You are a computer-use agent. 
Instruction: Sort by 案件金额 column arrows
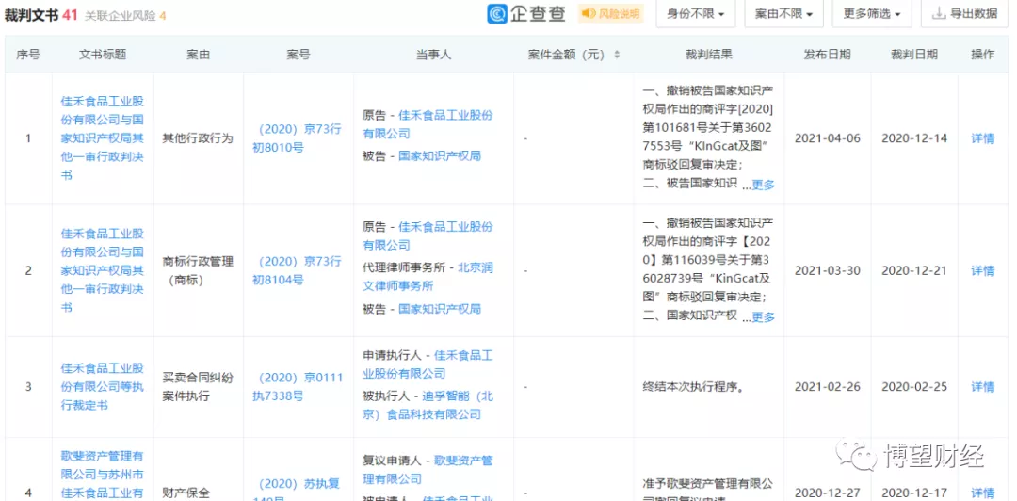pos(617,56)
